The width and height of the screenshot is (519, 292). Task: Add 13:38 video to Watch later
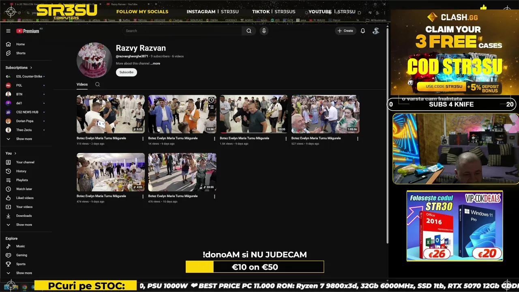(x=211, y=100)
